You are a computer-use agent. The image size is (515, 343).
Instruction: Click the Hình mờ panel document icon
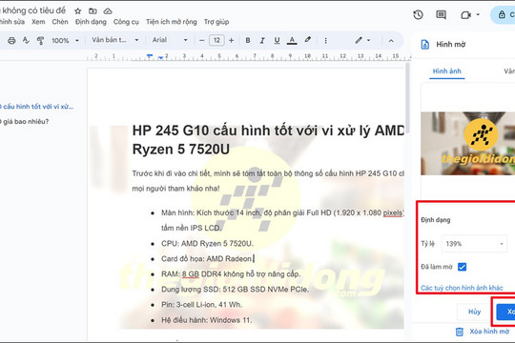(x=425, y=45)
